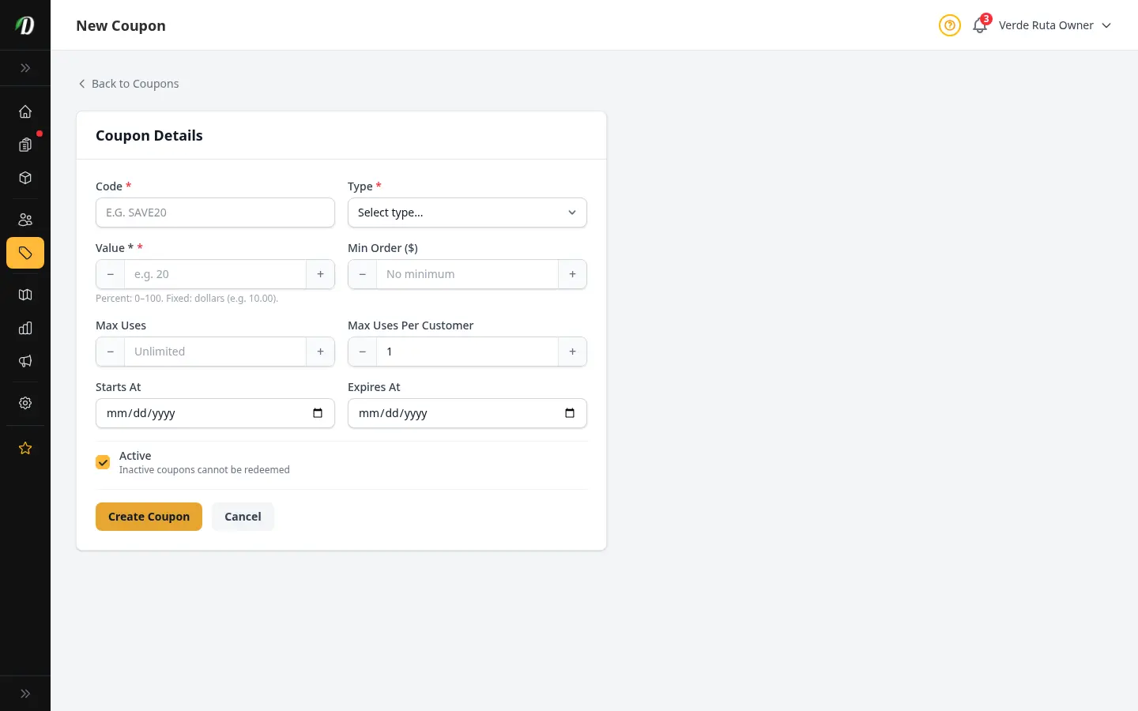
Task: Click the Percent 0–100 hint text
Action: pos(187,299)
